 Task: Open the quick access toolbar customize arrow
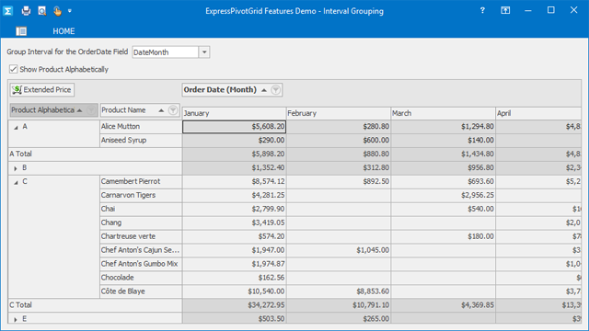[70, 11]
